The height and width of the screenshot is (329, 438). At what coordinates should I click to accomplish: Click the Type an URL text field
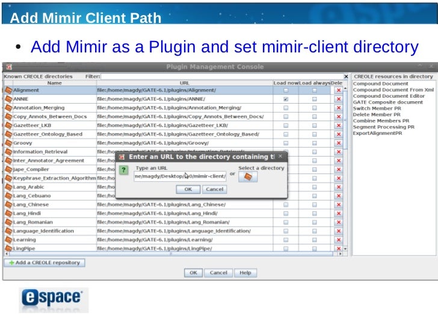pos(180,176)
